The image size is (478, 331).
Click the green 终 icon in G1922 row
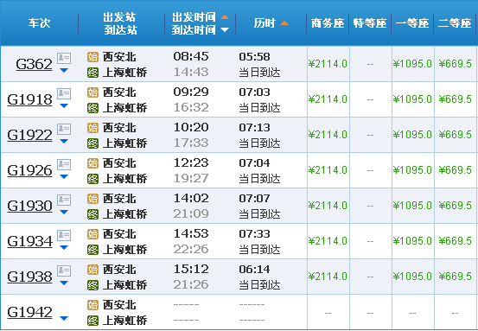92,143
